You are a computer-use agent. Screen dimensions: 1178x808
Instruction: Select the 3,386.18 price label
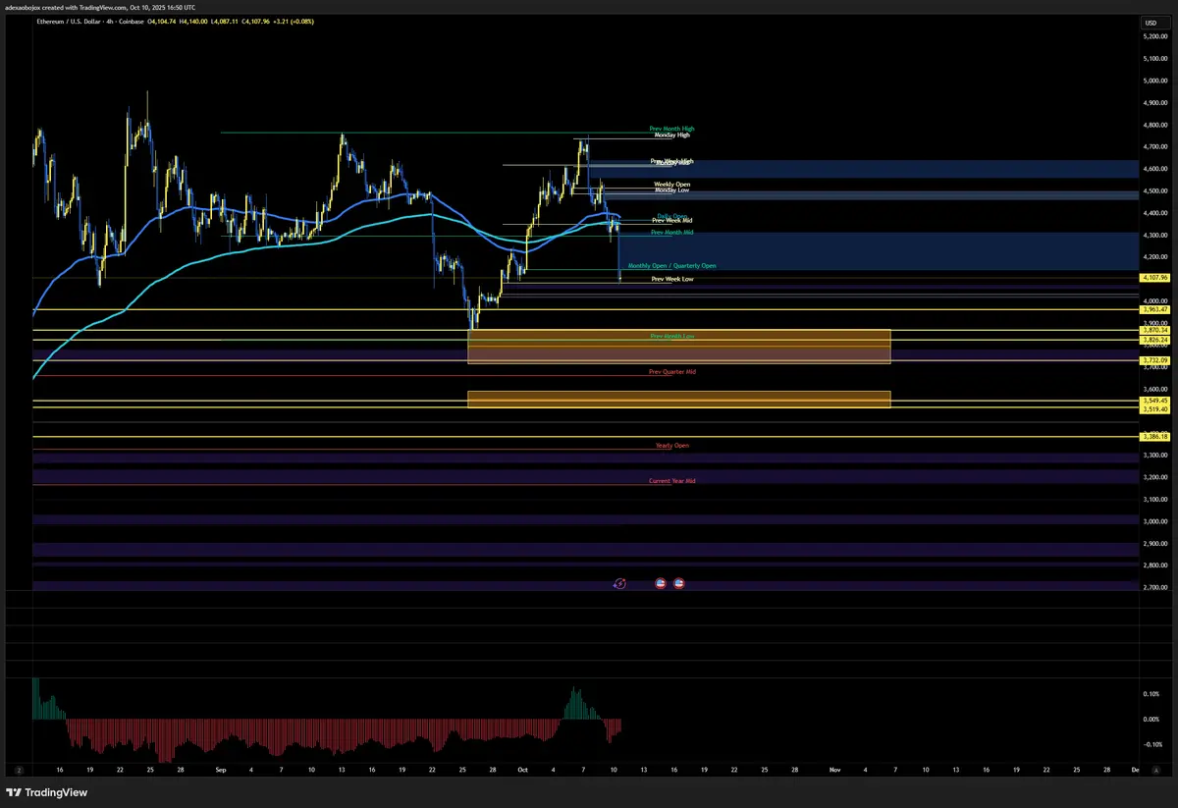(x=1153, y=437)
